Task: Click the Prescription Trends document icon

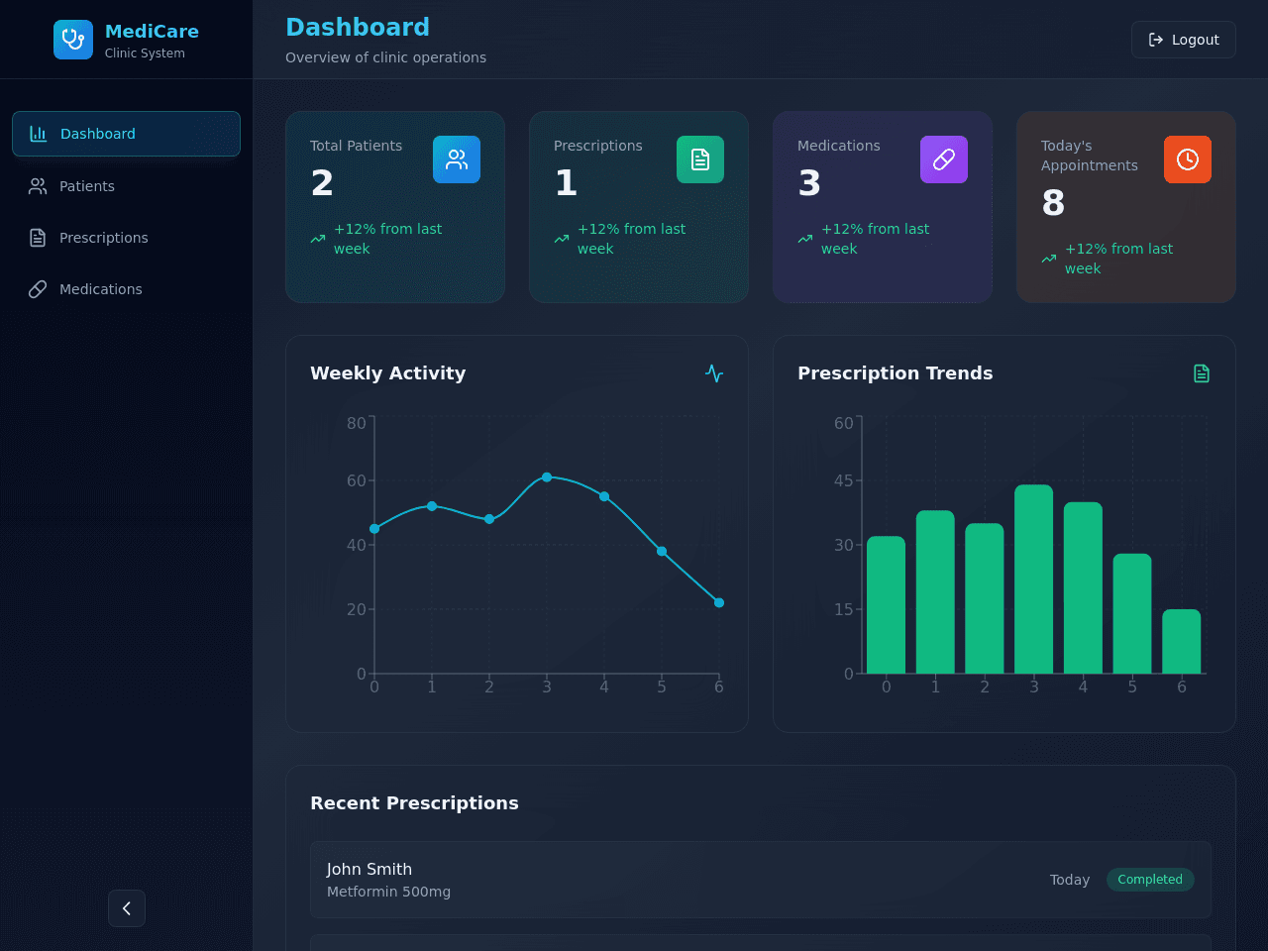Action: [1202, 373]
